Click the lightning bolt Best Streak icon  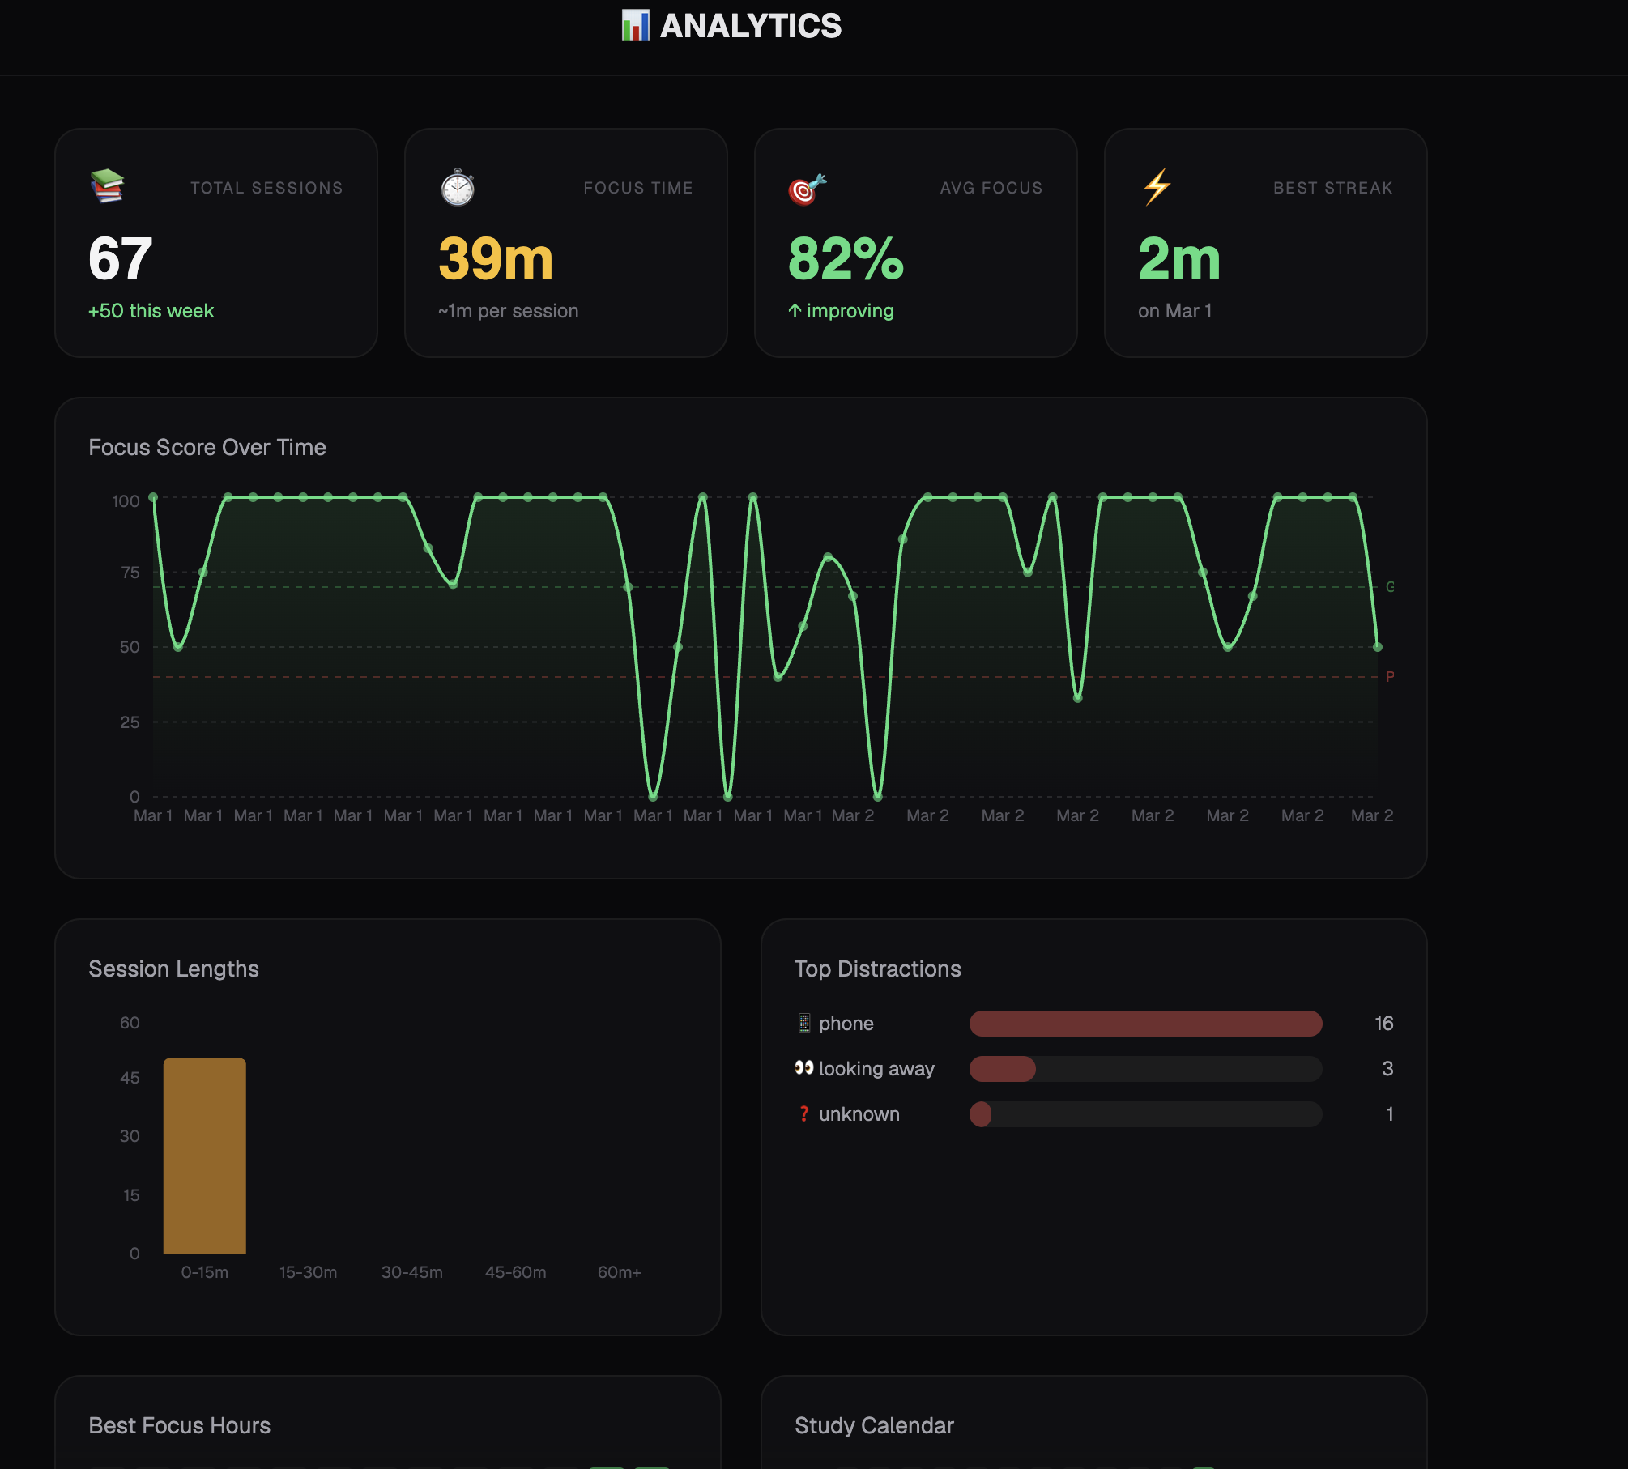[x=1157, y=187]
